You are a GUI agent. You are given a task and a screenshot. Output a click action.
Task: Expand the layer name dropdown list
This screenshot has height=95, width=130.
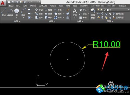(129, 10)
